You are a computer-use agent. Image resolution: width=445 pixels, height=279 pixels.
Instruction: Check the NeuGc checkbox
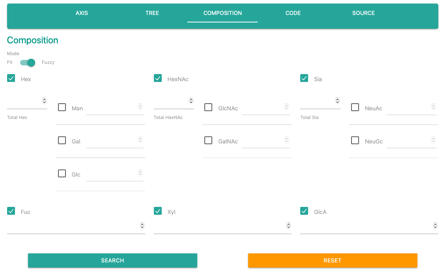[x=355, y=140]
